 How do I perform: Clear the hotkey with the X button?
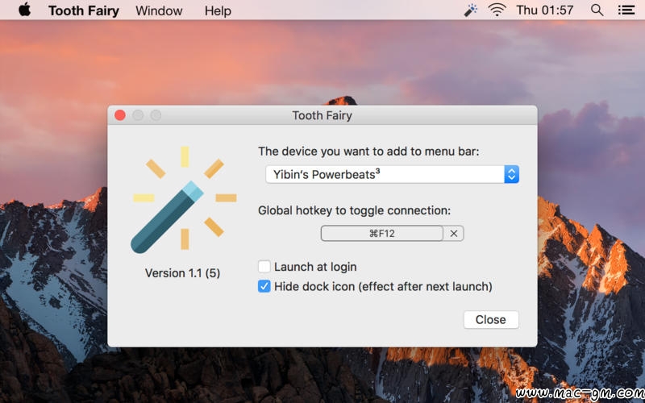pos(454,233)
